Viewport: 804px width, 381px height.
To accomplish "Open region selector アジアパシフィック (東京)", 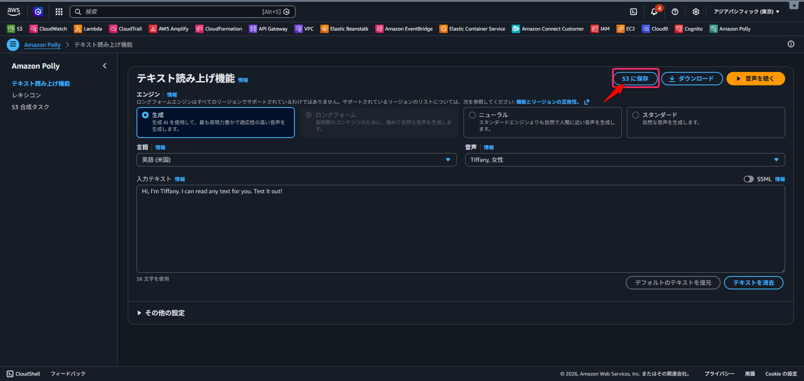I will click(x=747, y=12).
